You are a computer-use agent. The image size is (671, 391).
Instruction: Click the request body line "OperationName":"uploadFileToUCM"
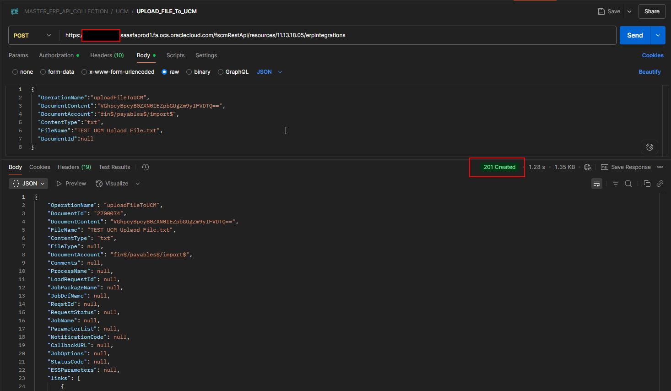pyautogui.click(x=94, y=98)
